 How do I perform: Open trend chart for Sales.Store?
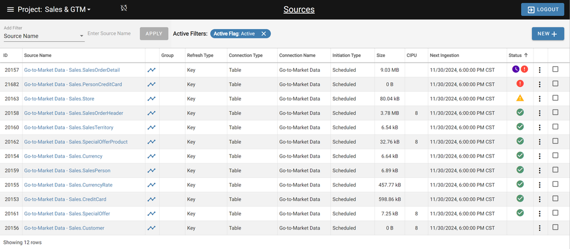[152, 99]
